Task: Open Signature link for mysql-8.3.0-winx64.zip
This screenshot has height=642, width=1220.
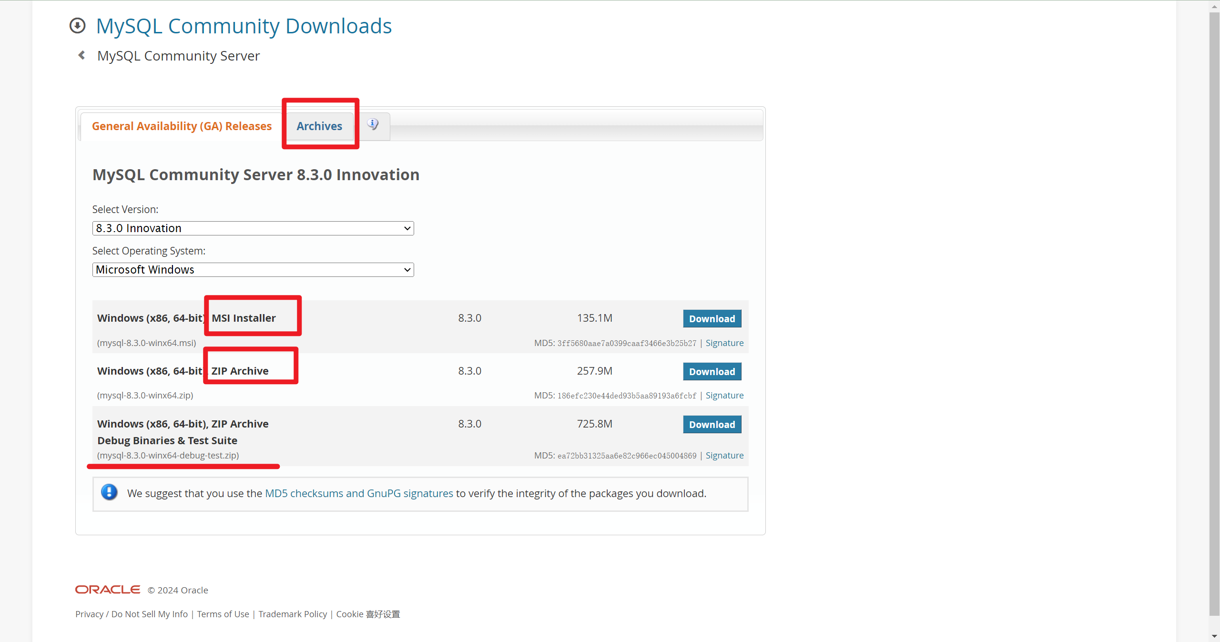Action: [x=724, y=396]
